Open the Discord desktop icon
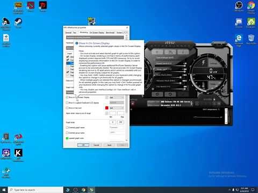The image size is (258, 193). tap(239, 23)
